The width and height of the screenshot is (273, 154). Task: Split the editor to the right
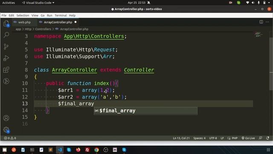tap(261, 22)
